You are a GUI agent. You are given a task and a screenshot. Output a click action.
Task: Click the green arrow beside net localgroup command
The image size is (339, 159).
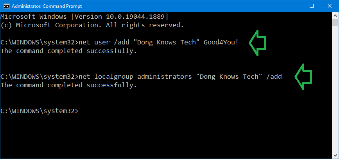point(303,77)
